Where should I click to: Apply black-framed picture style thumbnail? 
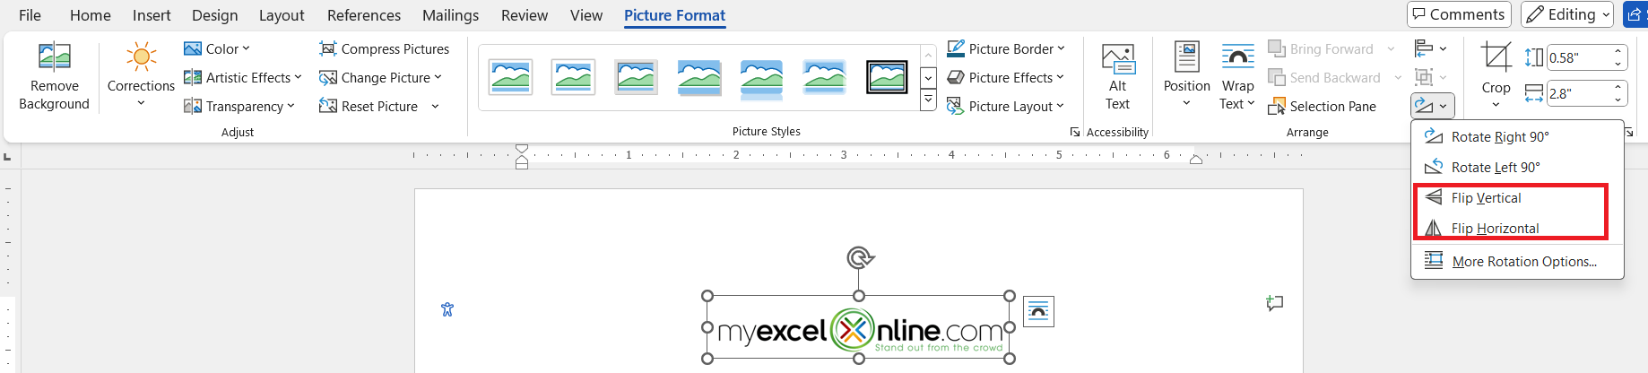point(887,77)
